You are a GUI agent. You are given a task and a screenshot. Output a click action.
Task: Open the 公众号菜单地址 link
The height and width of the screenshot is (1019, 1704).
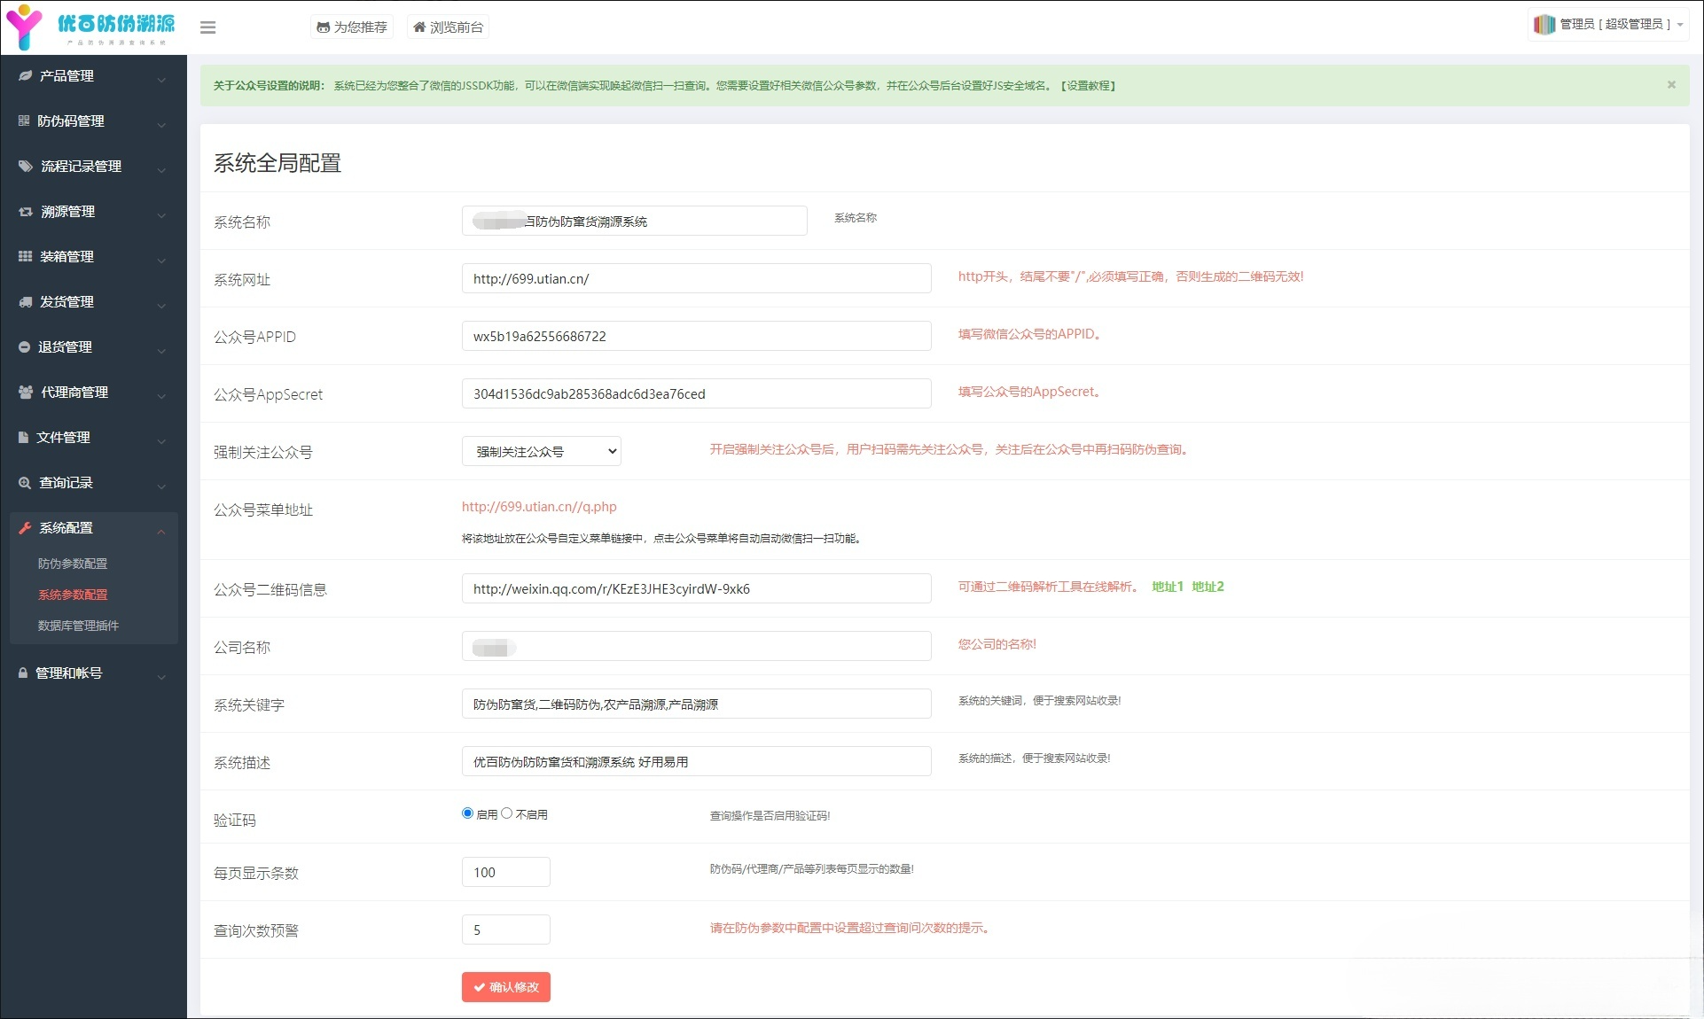[x=538, y=507]
